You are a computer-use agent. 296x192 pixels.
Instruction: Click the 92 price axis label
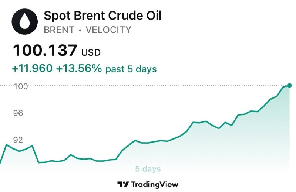[x=18, y=140]
